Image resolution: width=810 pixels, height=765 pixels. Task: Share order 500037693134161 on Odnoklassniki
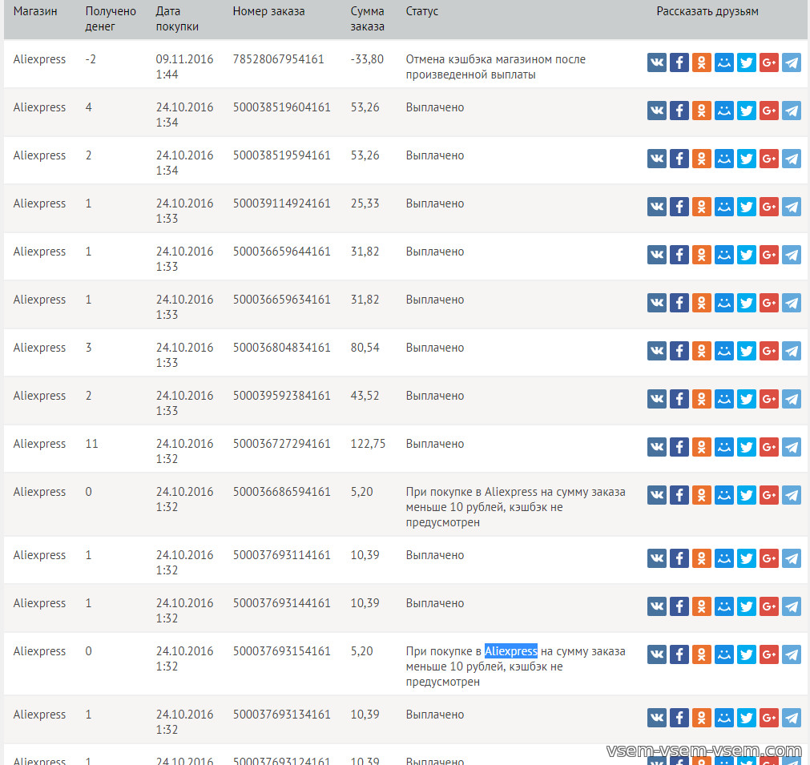coord(702,718)
